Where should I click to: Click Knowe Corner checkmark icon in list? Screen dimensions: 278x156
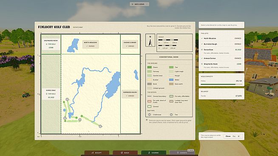pyautogui.click(x=202, y=58)
